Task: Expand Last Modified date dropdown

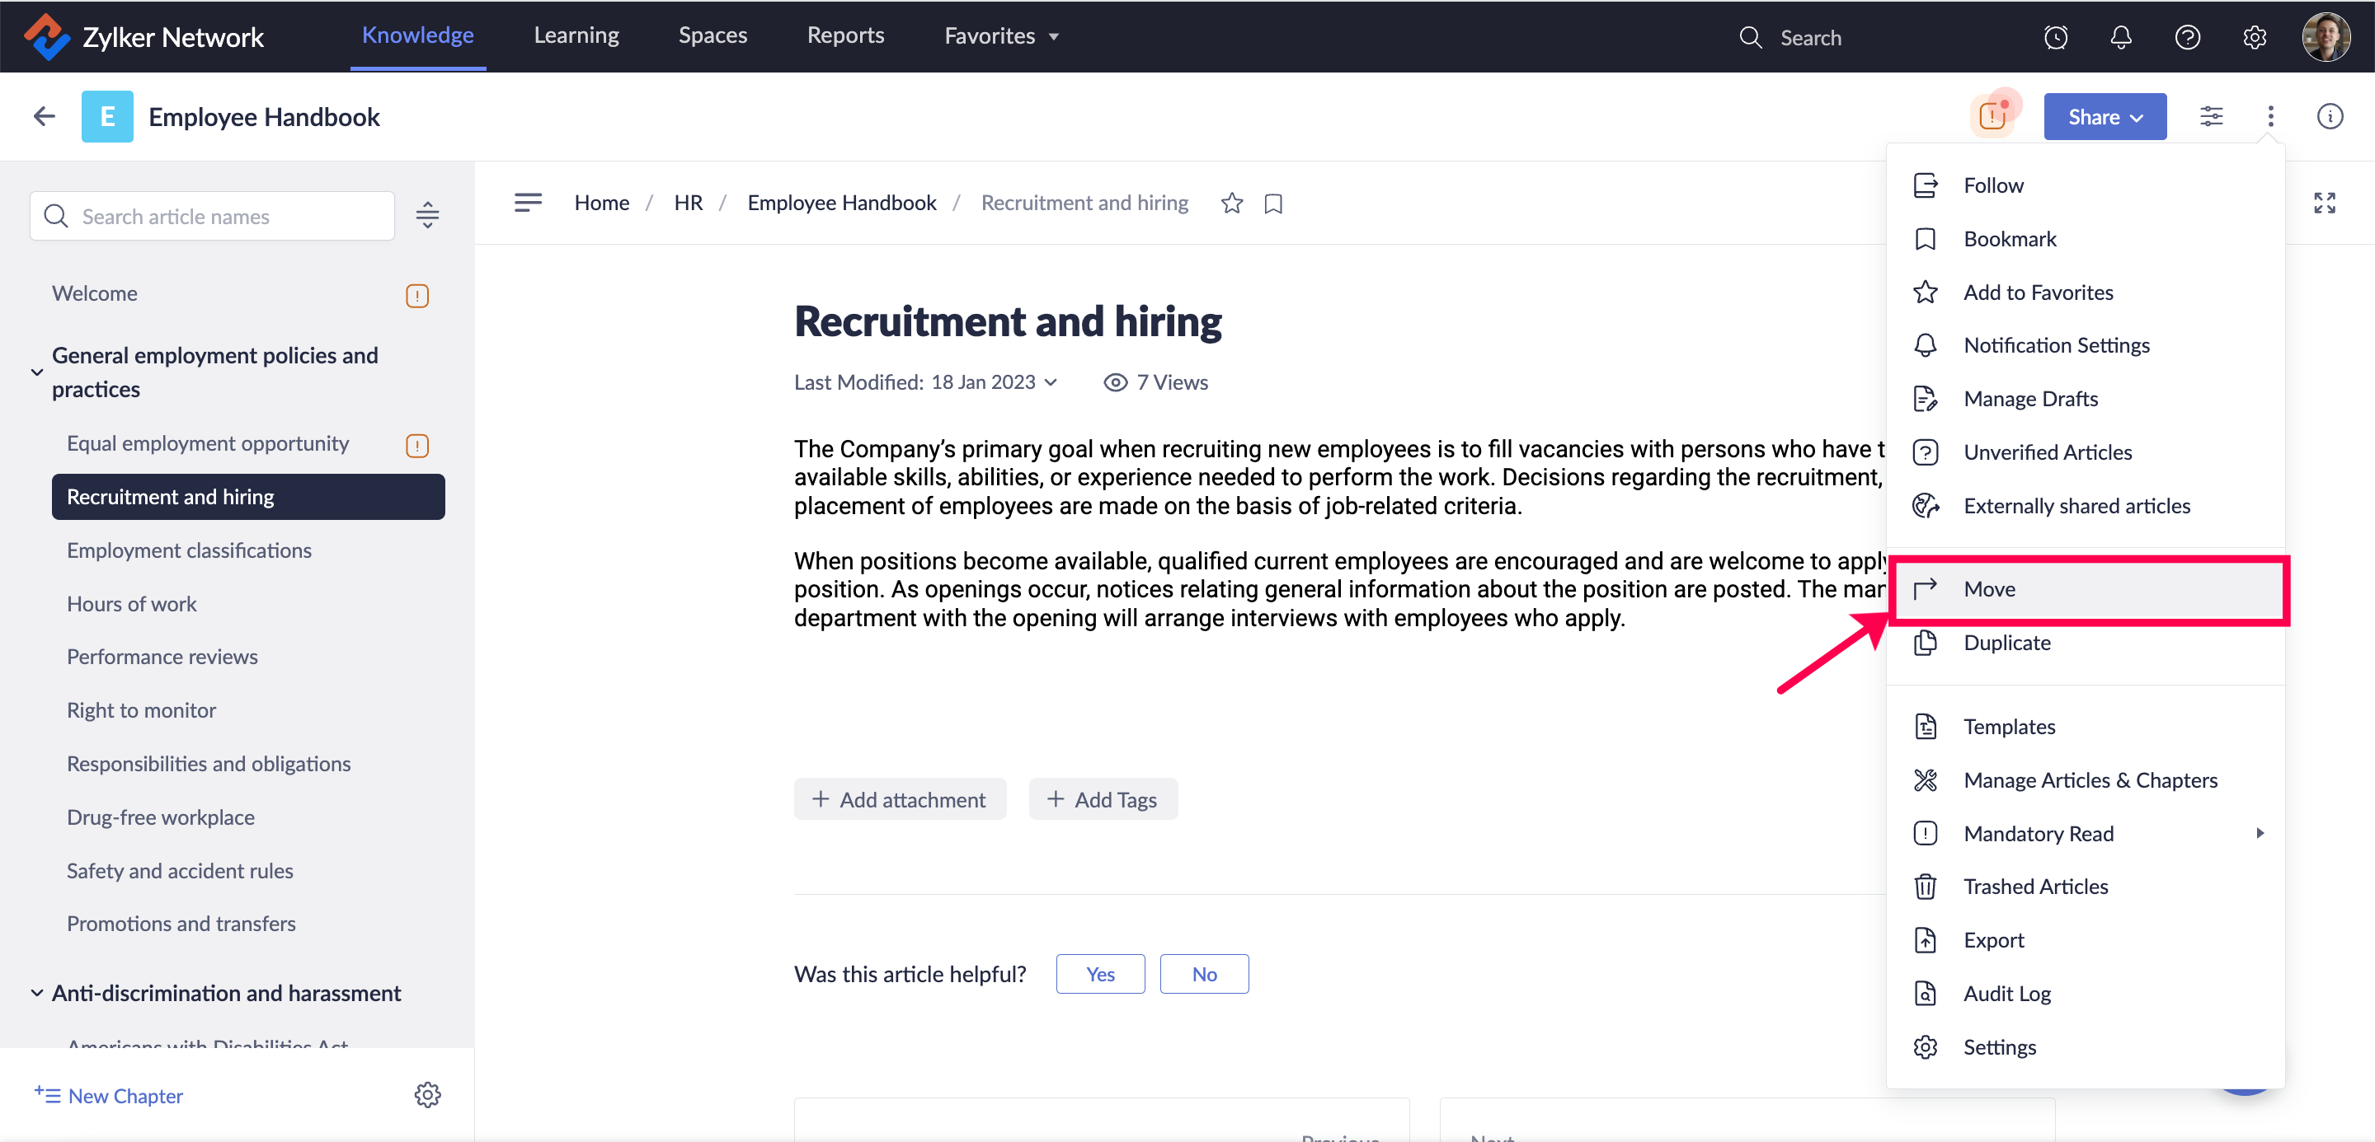Action: pos(1050,382)
